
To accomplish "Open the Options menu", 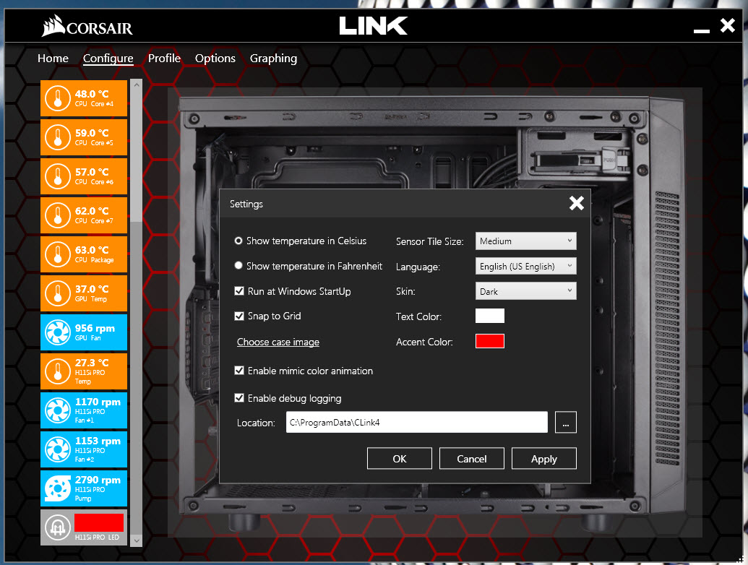I will 215,59.
